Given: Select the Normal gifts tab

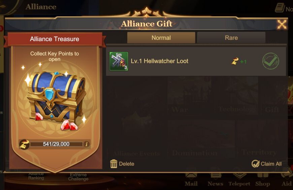Looking at the screenshot, I should (161, 37).
